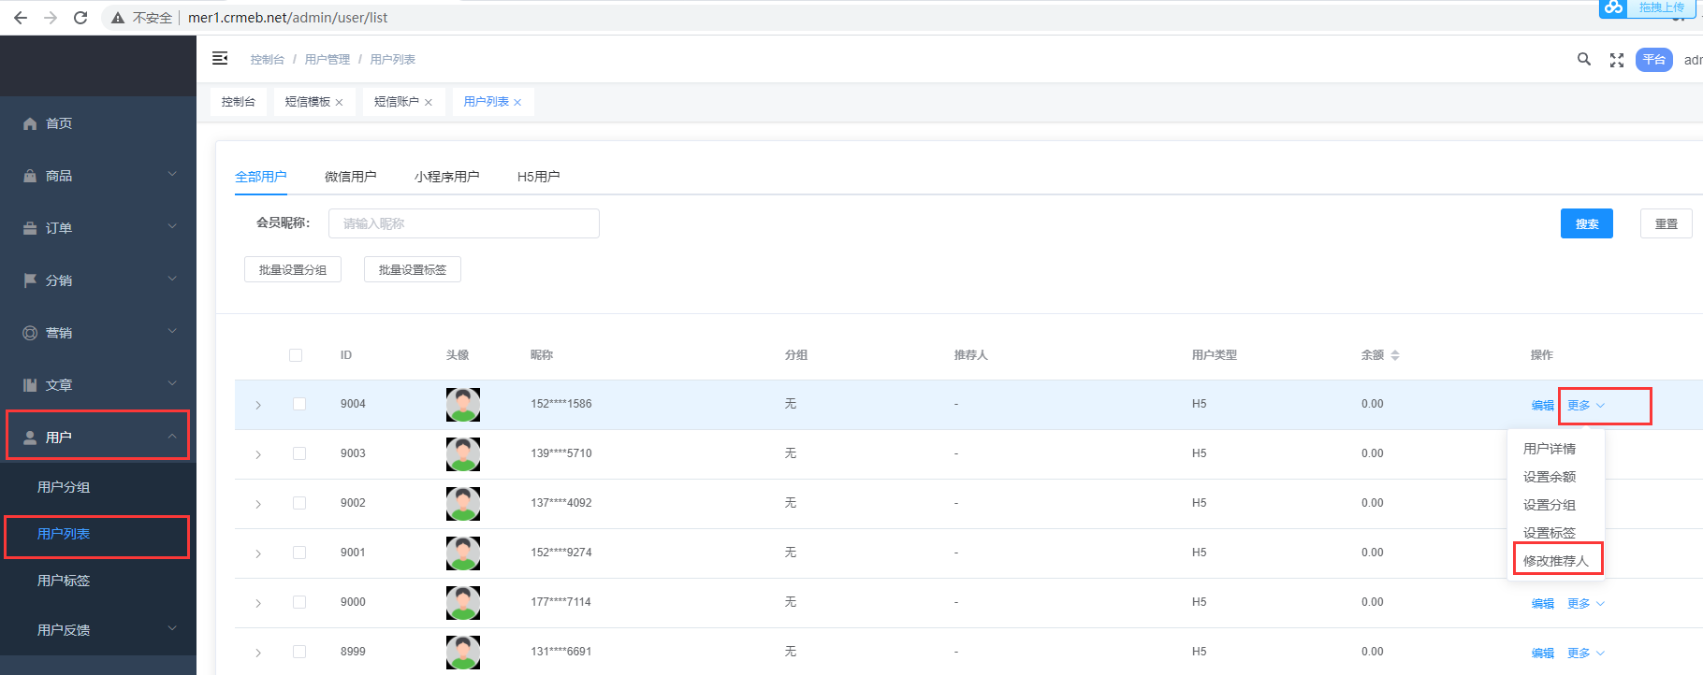The image size is (1703, 675).
Task: Click the 批量设置分组 button
Action: [293, 270]
